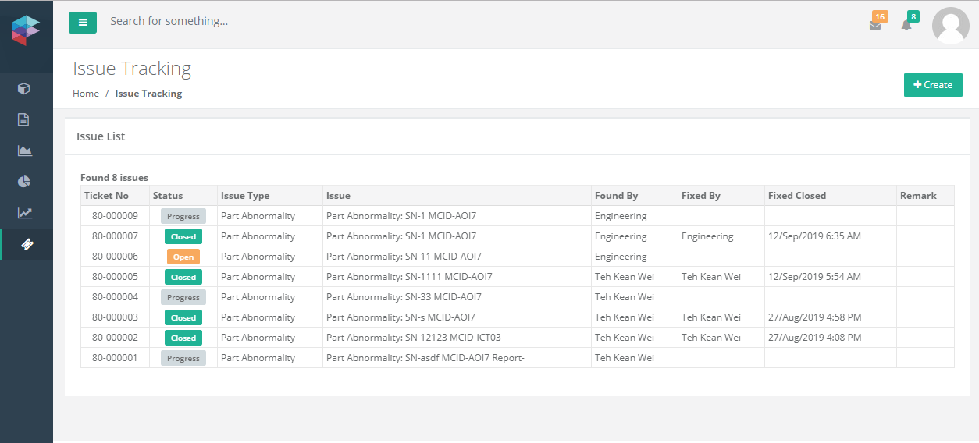Image resolution: width=979 pixels, height=443 pixels.
Task: Toggle the green hamburger menu button
Action: [x=83, y=23]
